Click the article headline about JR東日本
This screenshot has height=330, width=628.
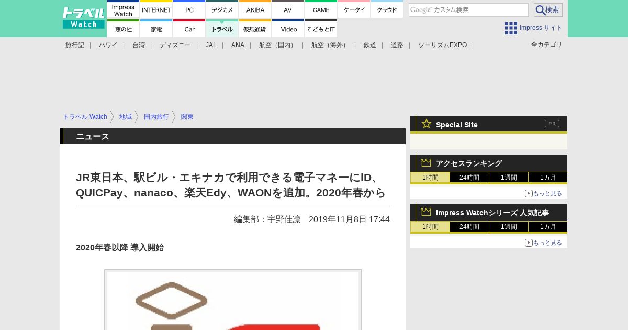(231, 185)
